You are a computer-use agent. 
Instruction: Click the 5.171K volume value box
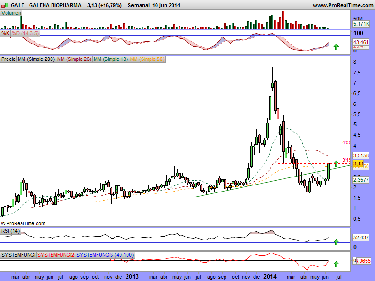tap(361, 24)
